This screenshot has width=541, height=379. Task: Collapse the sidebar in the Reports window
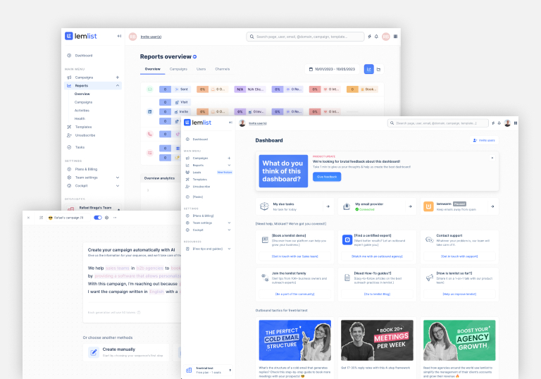[x=119, y=36]
